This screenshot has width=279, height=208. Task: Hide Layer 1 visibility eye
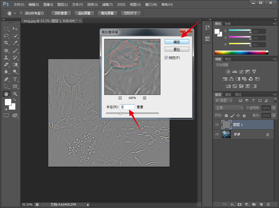coord(217,124)
